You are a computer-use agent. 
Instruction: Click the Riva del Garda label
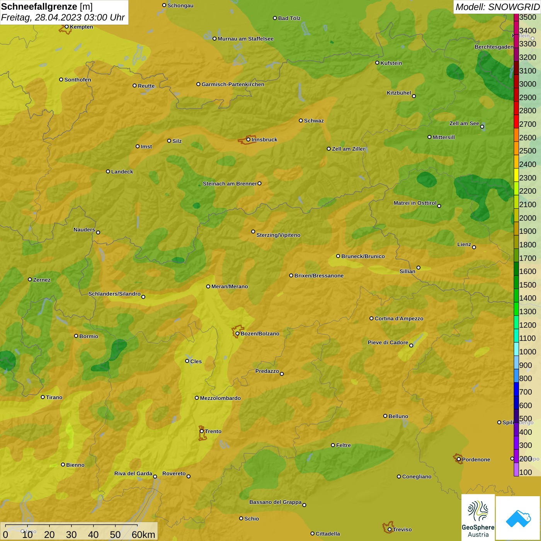(133, 473)
